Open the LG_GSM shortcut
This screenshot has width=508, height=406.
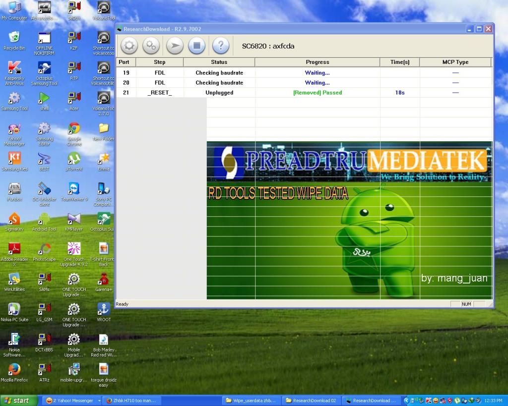point(44,312)
